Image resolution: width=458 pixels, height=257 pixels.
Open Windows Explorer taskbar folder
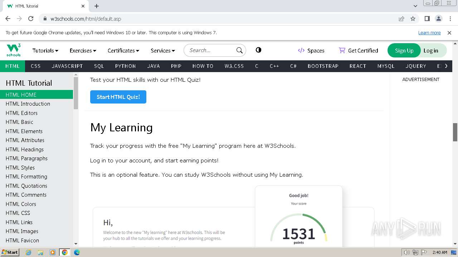point(40,252)
